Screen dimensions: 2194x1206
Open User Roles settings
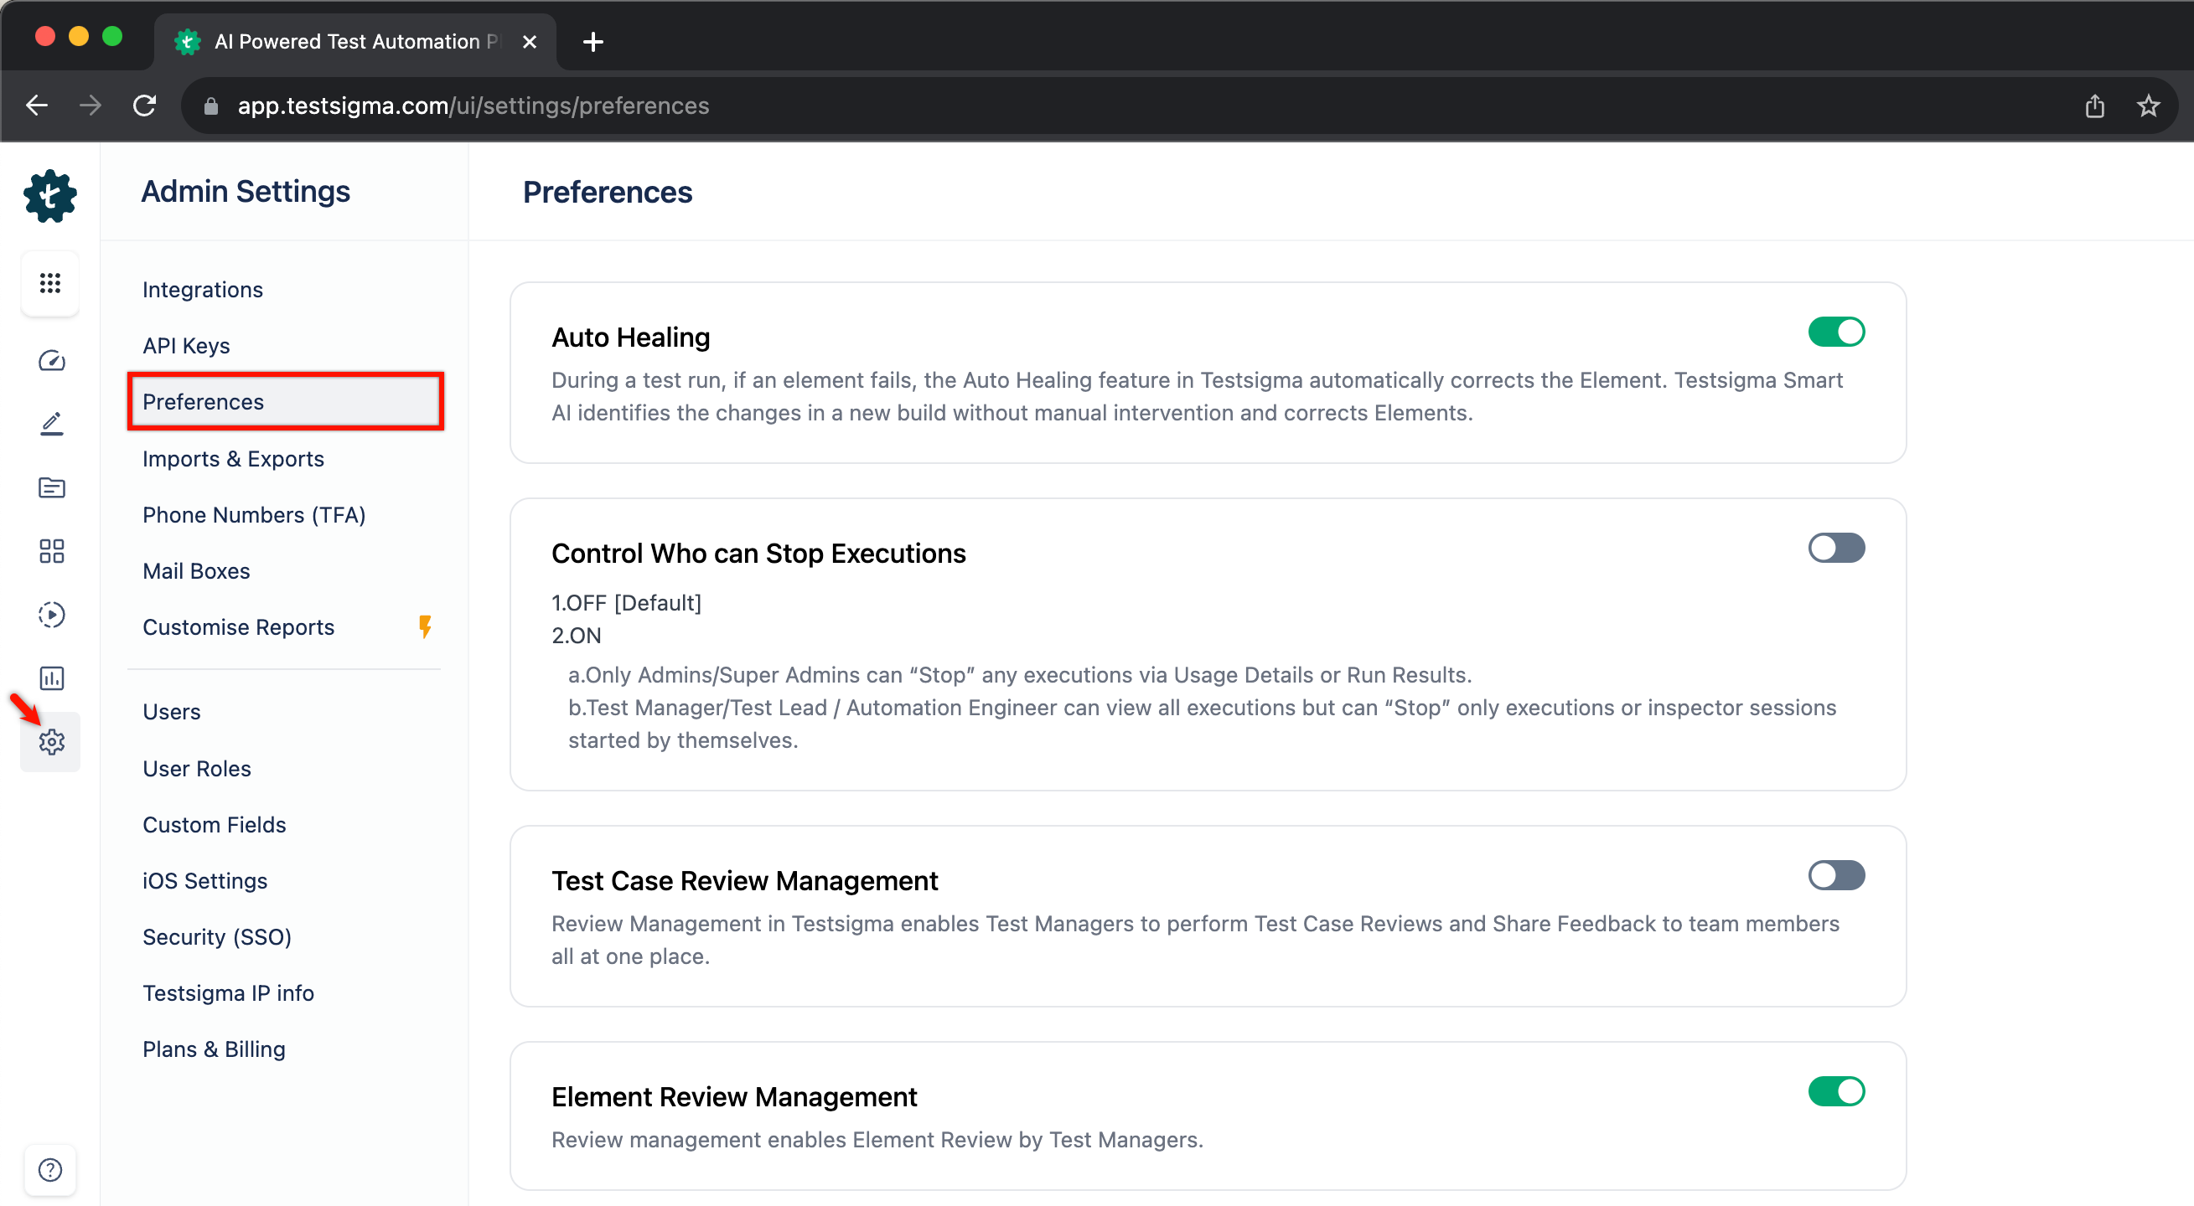[197, 769]
